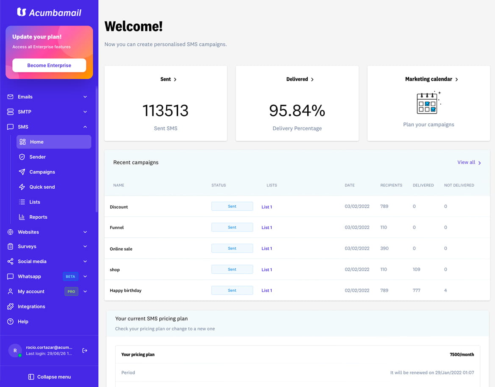Click the Become Enterprise button

(x=49, y=65)
